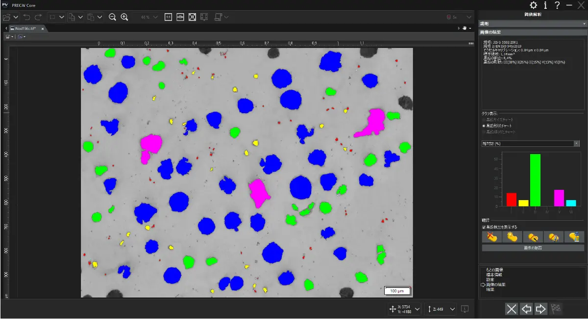The height and width of the screenshot is (319, 588).
Task: Click the 画像の拒否 button
Action: 533,248
